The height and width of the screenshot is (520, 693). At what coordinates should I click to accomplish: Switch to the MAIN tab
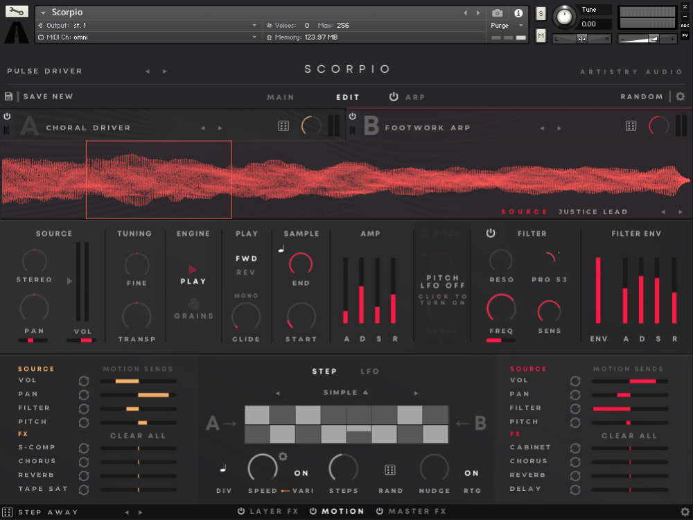[281, 97]
